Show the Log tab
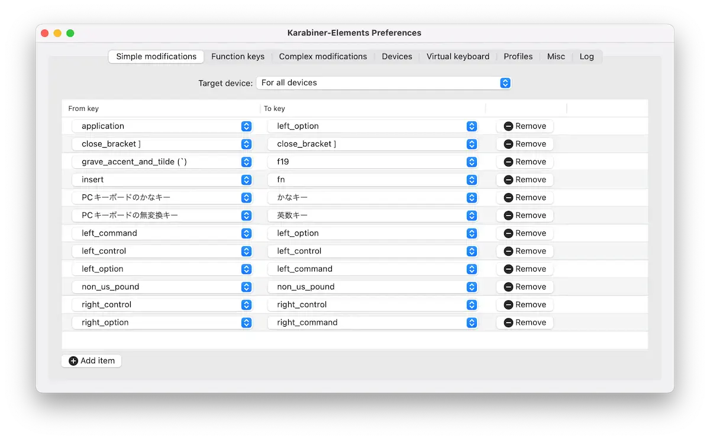 [x=587, y=57]
